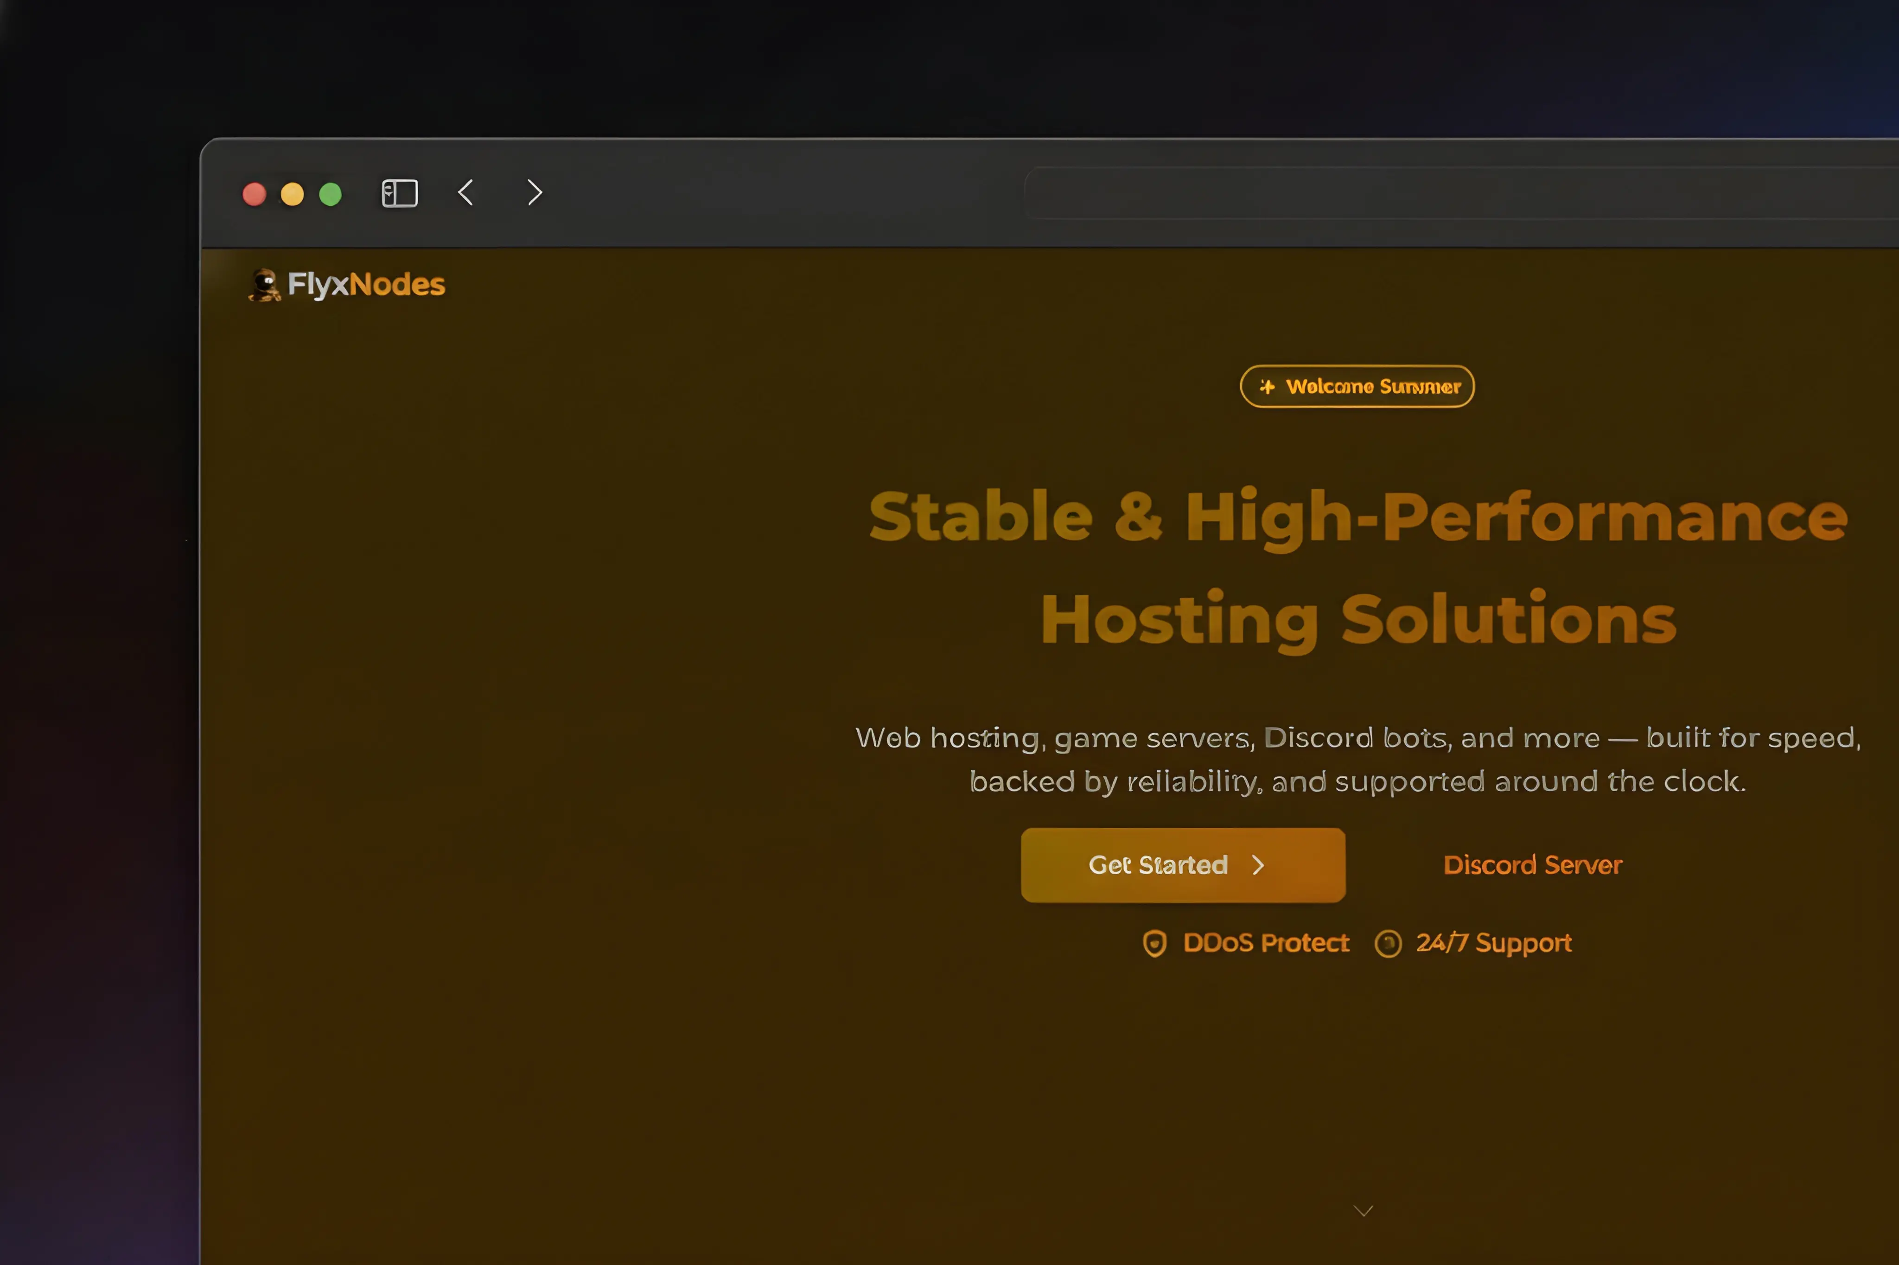Select the DDoS Protect shield icon
1899x1265 pixels.
(1156, 943)
